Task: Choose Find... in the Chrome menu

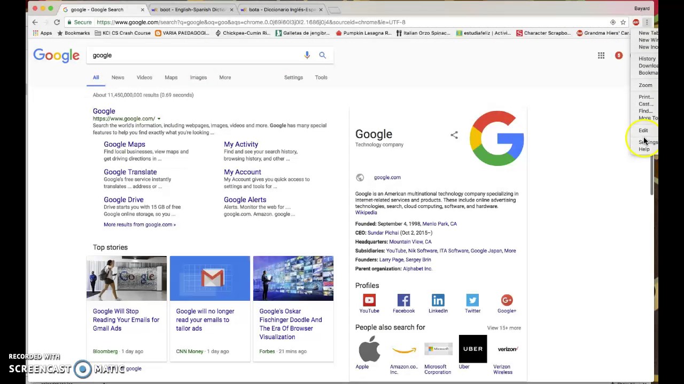Action: (645, 111)
